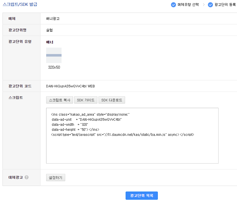Viewport: 237px width, 205px height.
Task: Click the 대체광고 help question mark icon
Action: [27, 177]
